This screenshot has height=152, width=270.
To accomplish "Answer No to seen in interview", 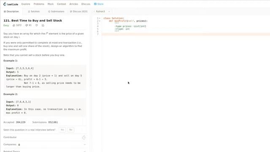I will pos(70,130).
